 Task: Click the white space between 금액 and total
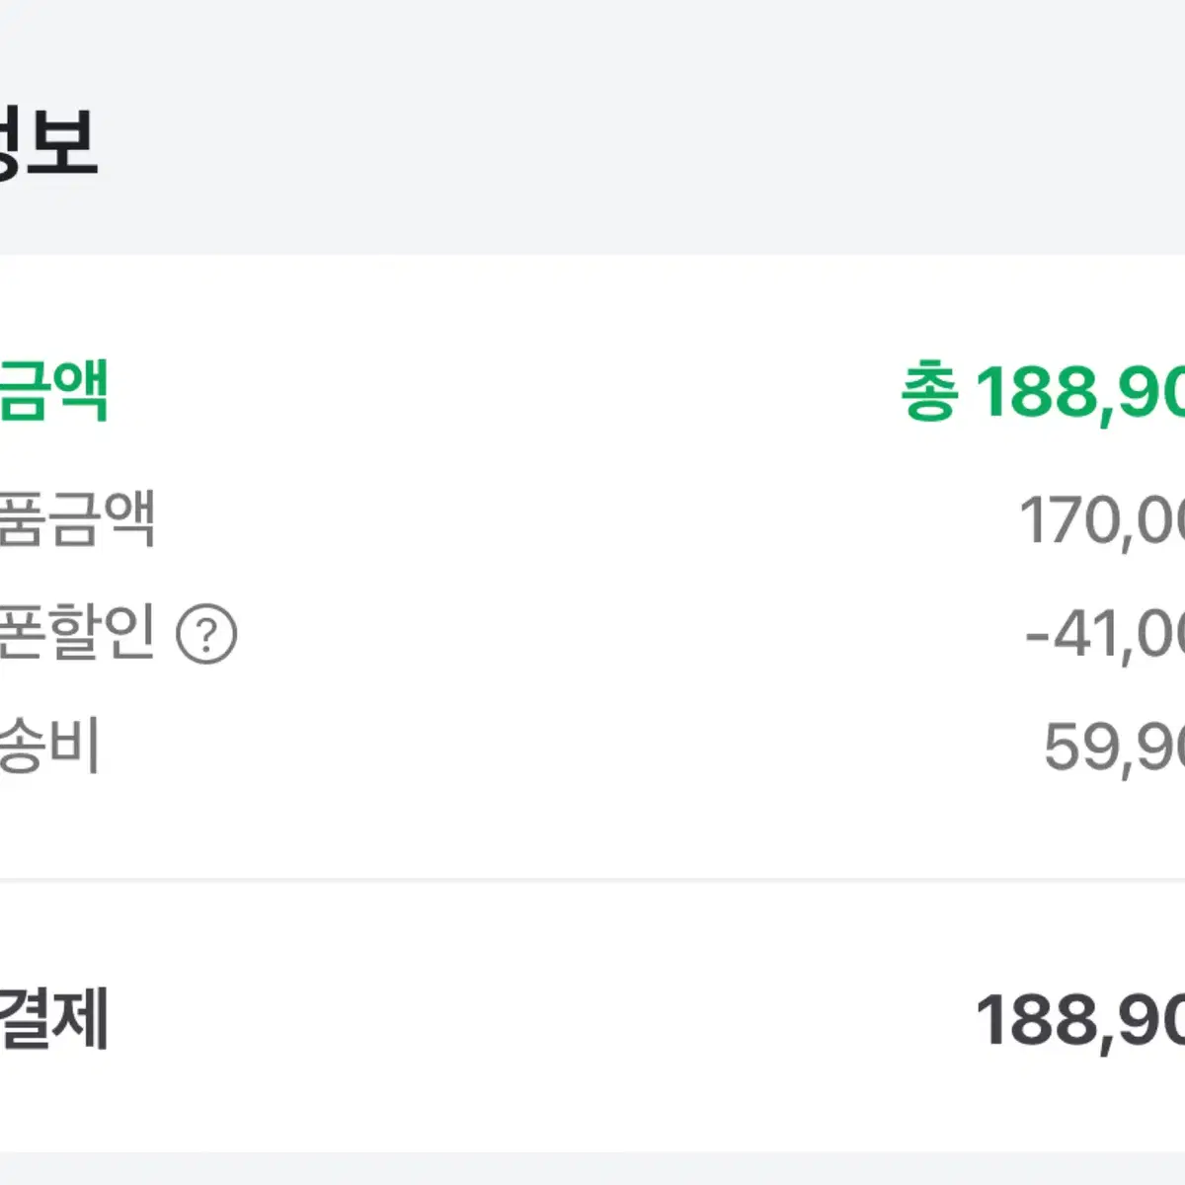click(x=504, y=392)
